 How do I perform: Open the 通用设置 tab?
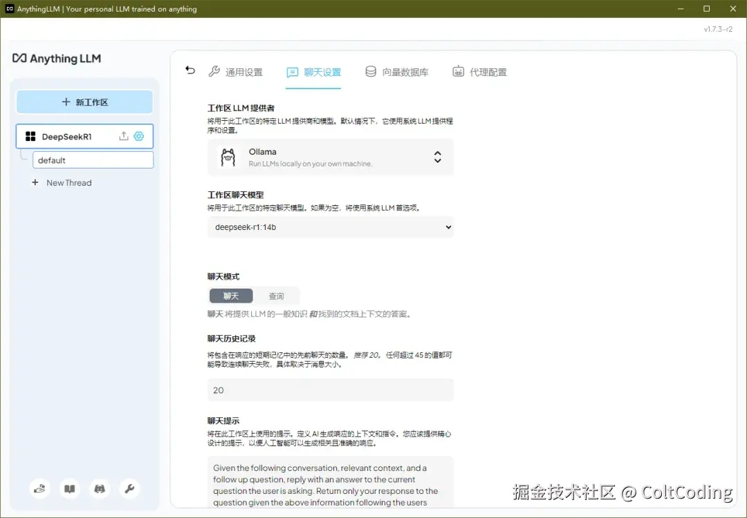(235, 71)
